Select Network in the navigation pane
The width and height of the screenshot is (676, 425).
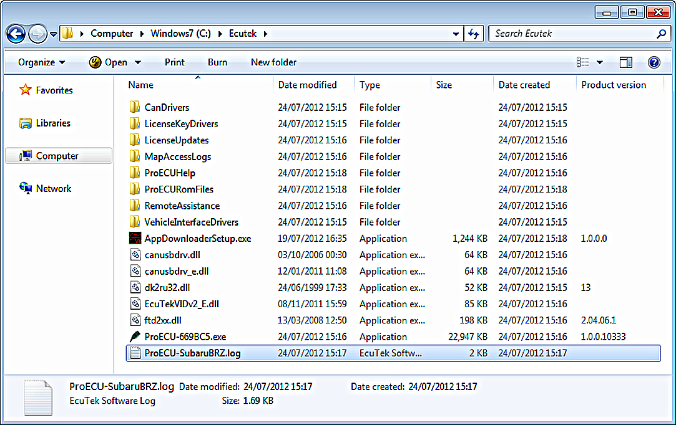coord(54,188)
